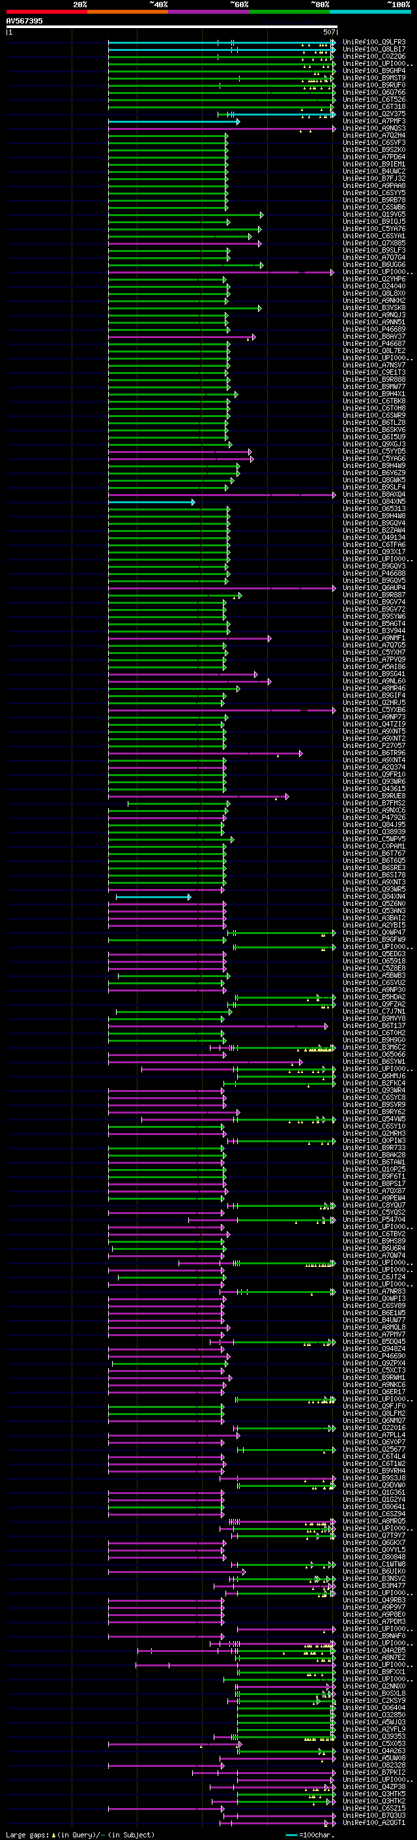
Task: Click the cyan ~100% legend segment
Action: (x=370, y=12)
